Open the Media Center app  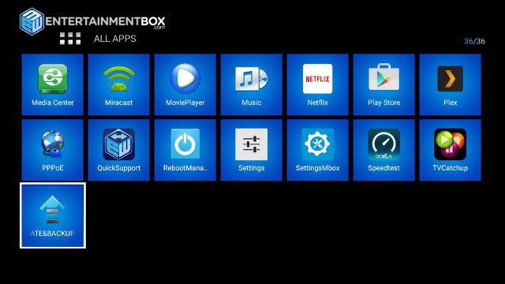click(53, 84)
